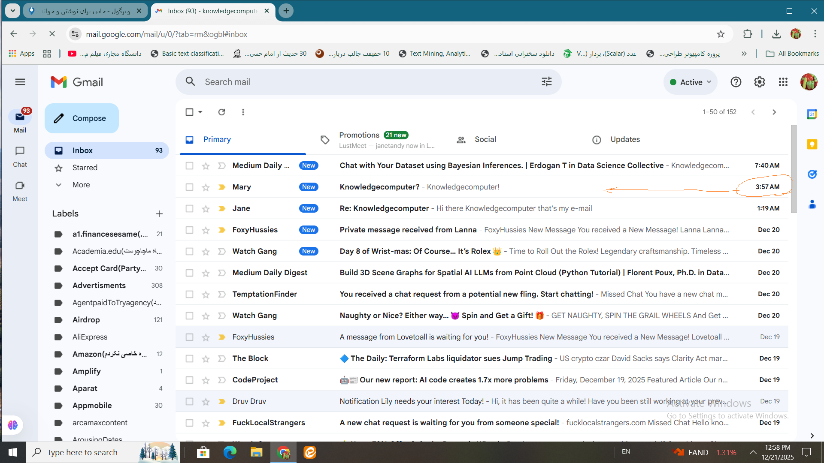Open the Google apps grid

783,82
